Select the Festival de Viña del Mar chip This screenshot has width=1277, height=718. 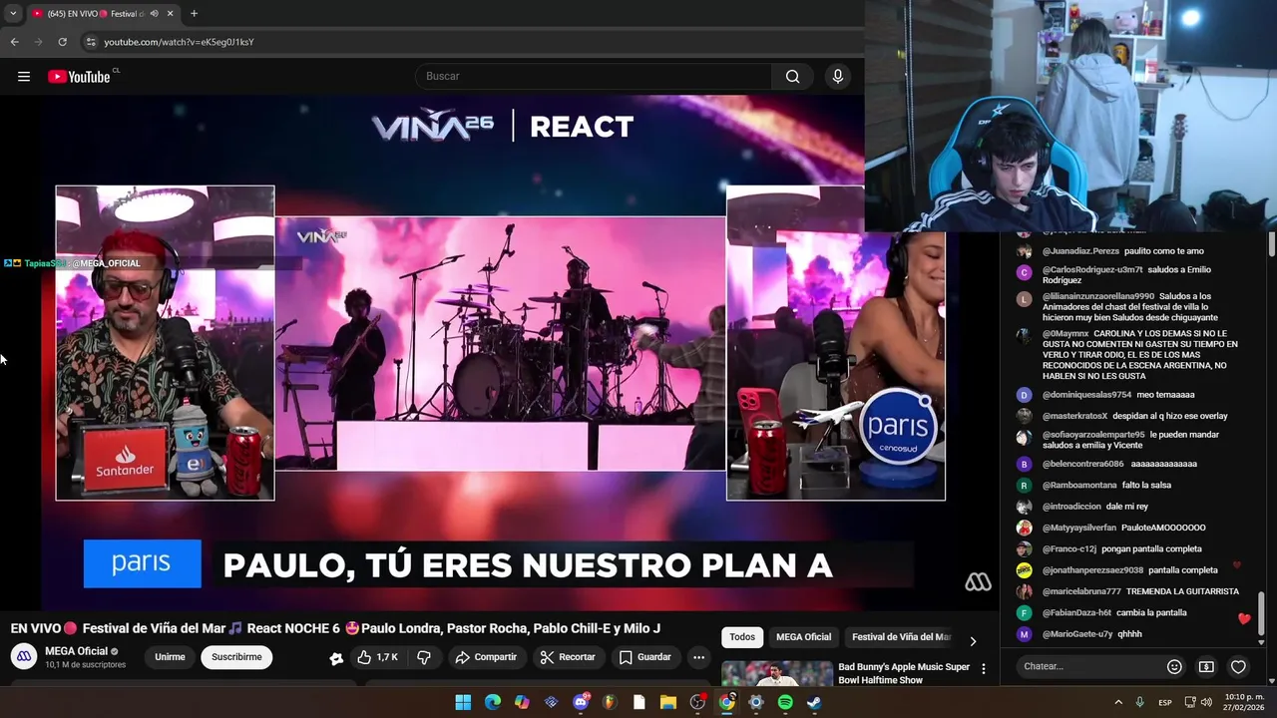click(x=901, y=637)
